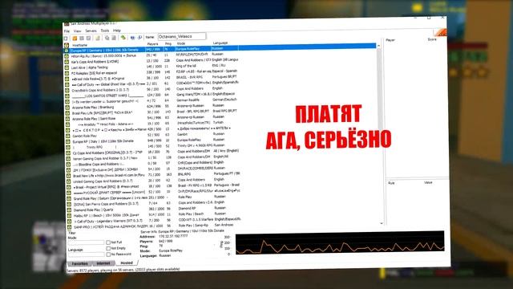Click the green refresh arrows toolbar icon
The image size is (513, 289).
click(123, 38)
